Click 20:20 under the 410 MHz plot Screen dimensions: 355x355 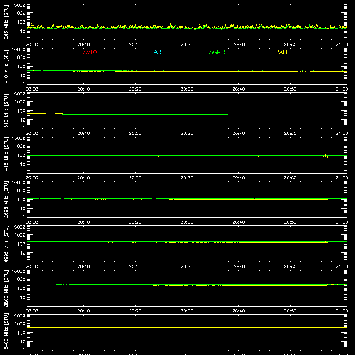tap(135, 89)
